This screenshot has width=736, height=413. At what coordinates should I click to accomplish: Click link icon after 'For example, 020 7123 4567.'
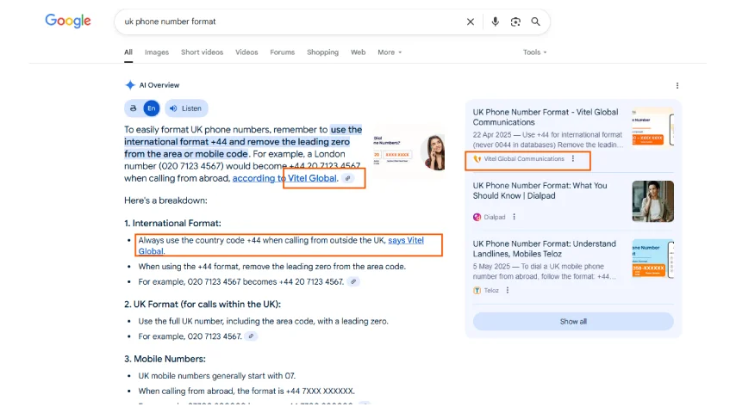pos(251,336)
